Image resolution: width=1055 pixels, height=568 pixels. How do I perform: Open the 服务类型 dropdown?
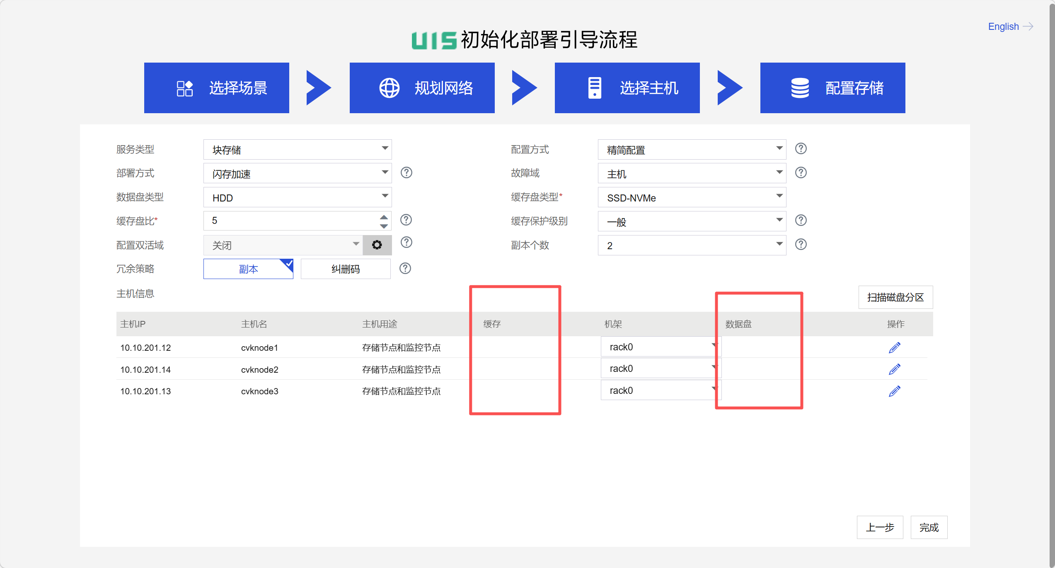(x=297, y=149)
